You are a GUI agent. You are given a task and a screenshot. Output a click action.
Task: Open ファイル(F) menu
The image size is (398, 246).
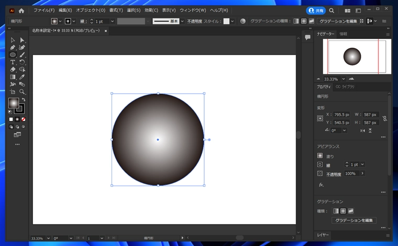[44, 10]
